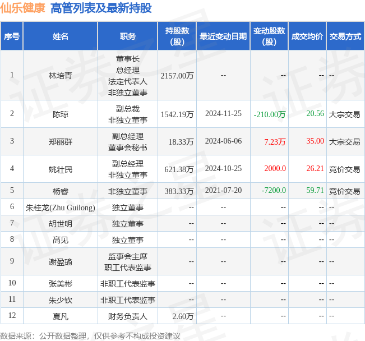The width and height of the screenshot is (365, 341).
Task: Click the name 谢盈瑜
Action: [x=61, y=262]
